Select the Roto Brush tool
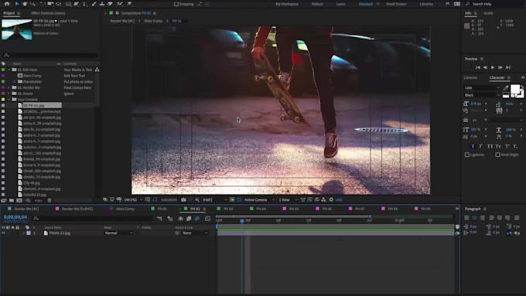This screenshot has width=526, height=296. pyautogui.click(x=120, y=4)
